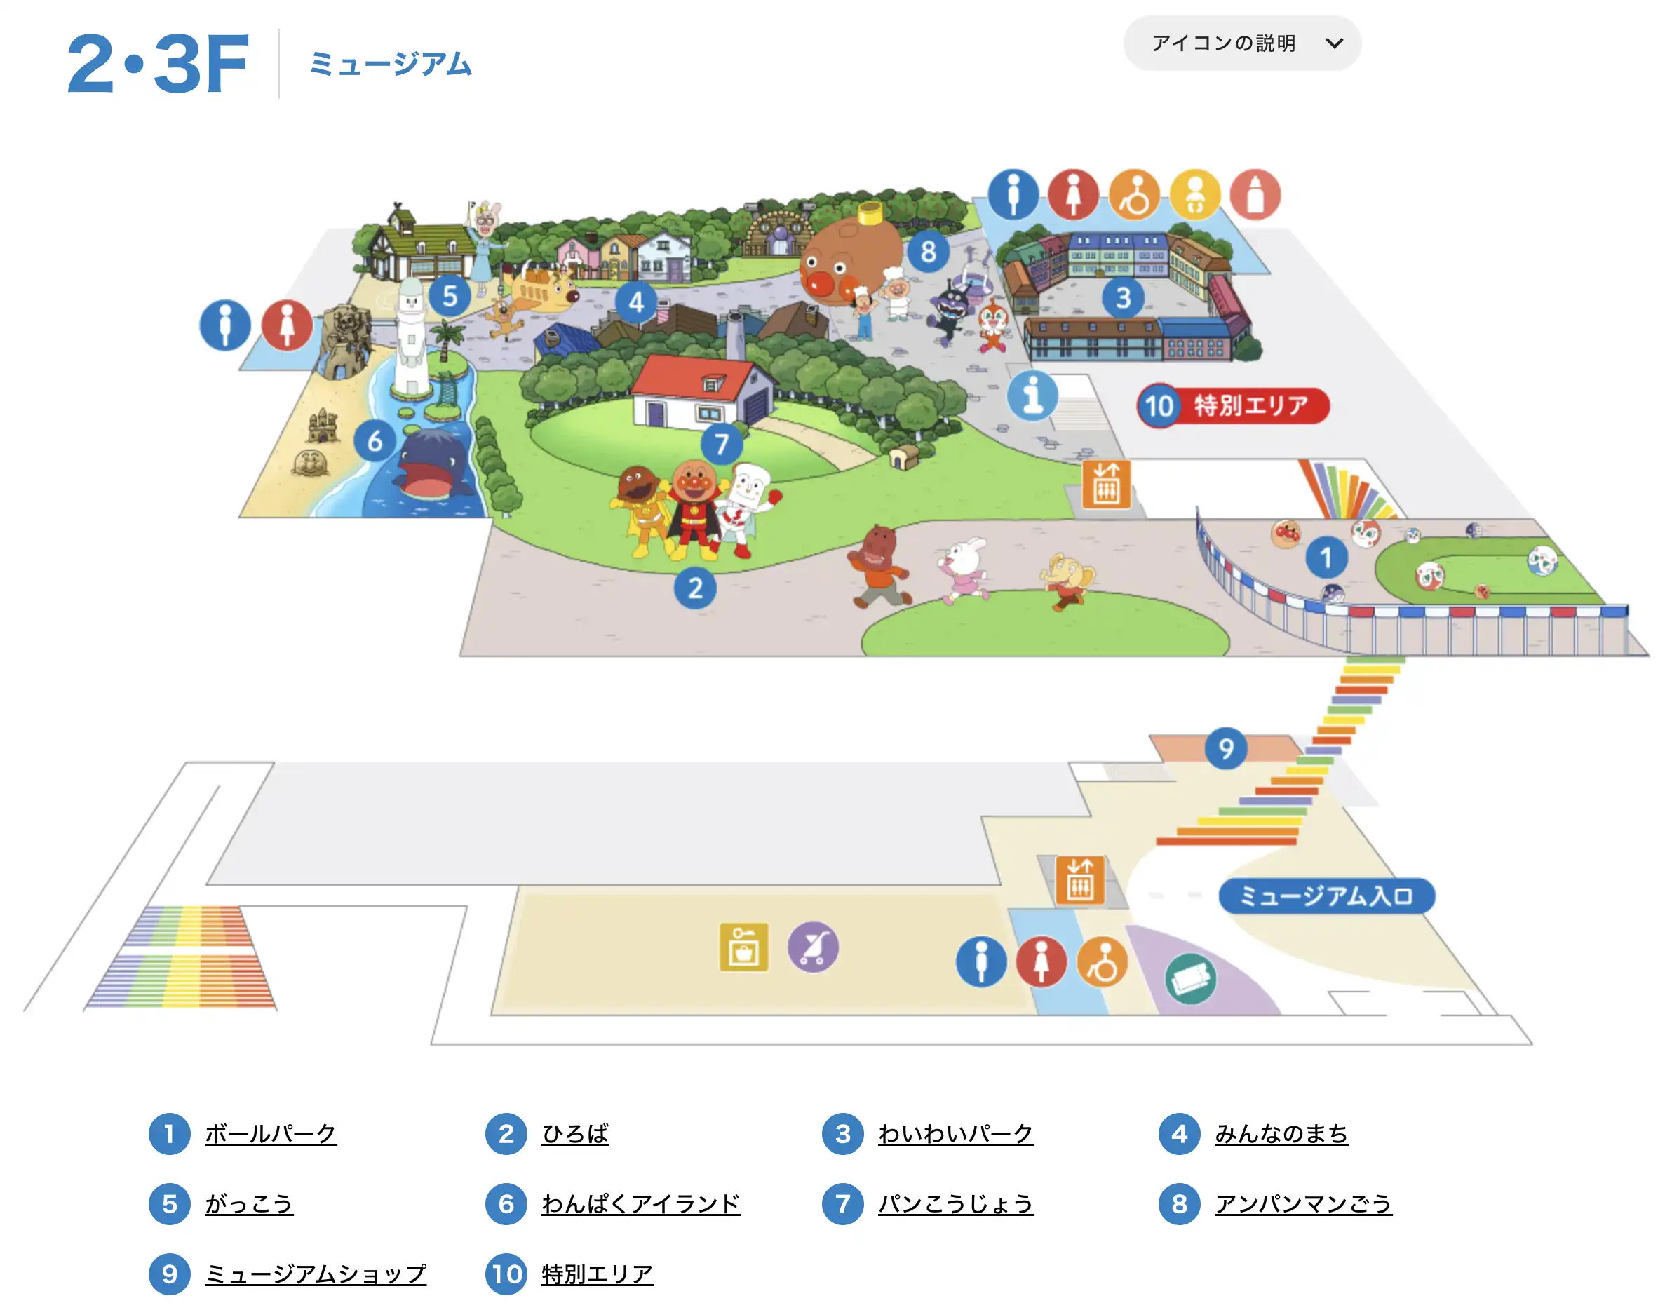Screen dimensions: 1679x1310
Task: Open the 特別エリア legend link
Action: point(598,1274)
